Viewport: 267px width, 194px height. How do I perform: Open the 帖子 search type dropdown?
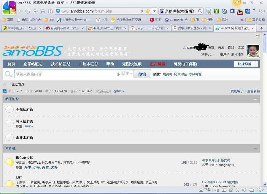click(127, 74)
